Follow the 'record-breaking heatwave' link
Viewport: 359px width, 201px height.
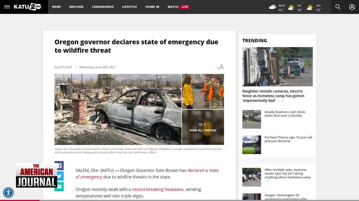(158, 189)
